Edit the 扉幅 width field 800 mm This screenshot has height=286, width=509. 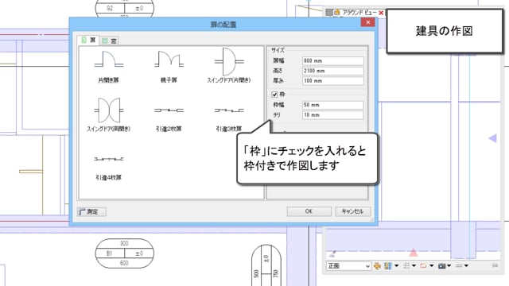coord(332,60)
